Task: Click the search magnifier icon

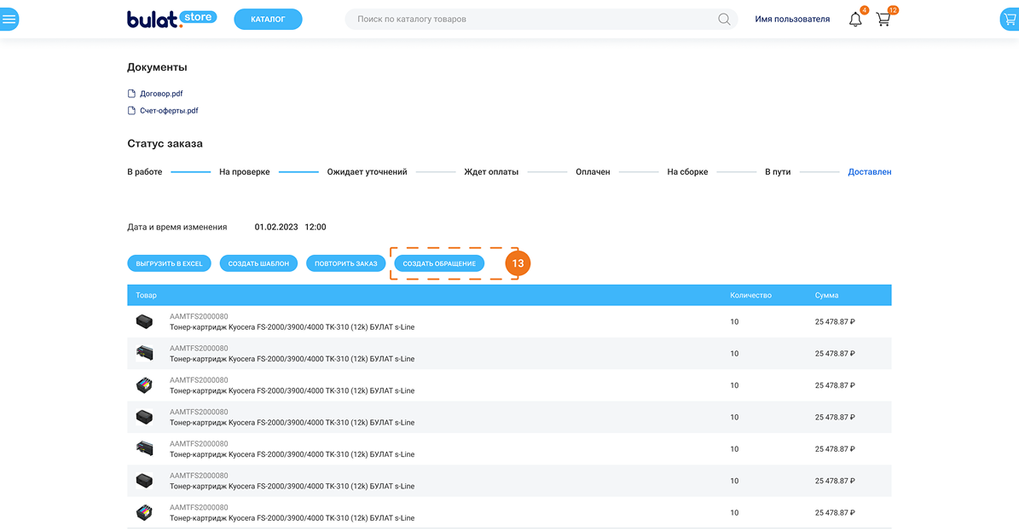Action: click(x=724, y=19)
